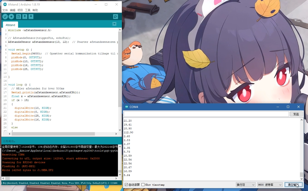This screenshot has height=191, width=308.
Task: Open the 9600 波特率 baud rate dropdown
Action: click(270, 185)
